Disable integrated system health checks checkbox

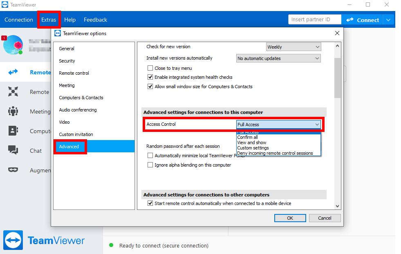[x=150, y=77]
